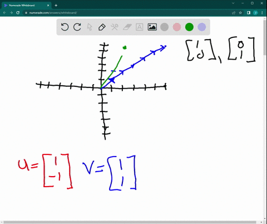Go forward with browser forward arrow
This screenshot has width=267, height=224.
tap(11, 13)
